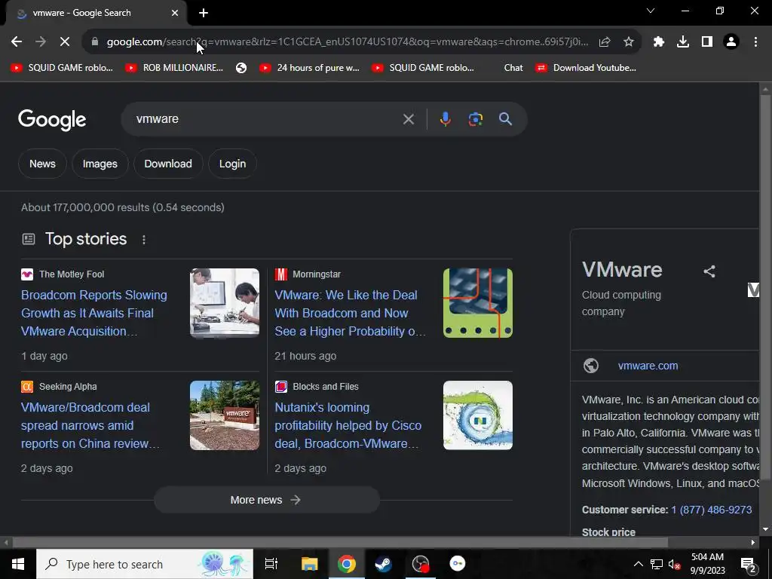Open the notification center icon
The height and width of the screenshot is (579, 772).
749,564
